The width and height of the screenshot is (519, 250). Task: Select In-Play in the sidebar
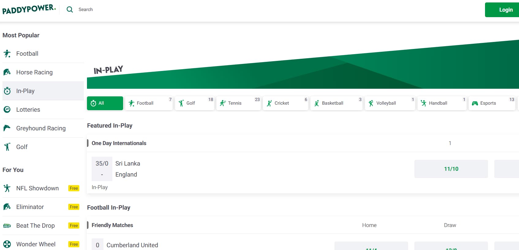pos(43,91)
